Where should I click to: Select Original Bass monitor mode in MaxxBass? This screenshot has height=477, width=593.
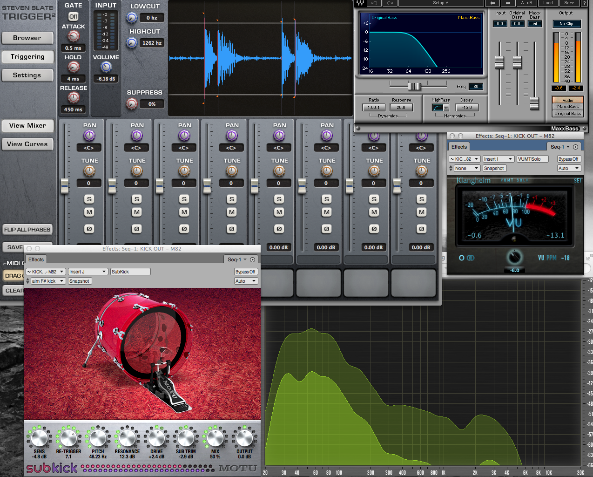click(567, 114)
